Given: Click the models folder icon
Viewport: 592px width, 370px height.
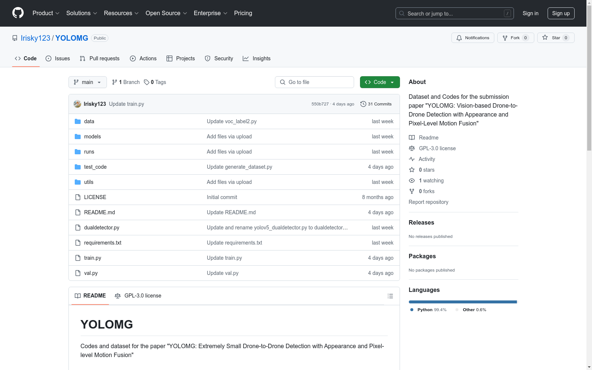Looking at the screenshot, I should (78, 137).
